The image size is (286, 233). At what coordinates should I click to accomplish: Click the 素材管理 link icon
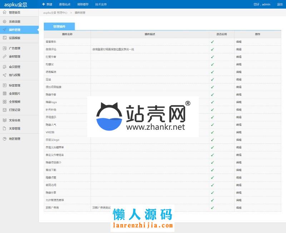(5, 56)
